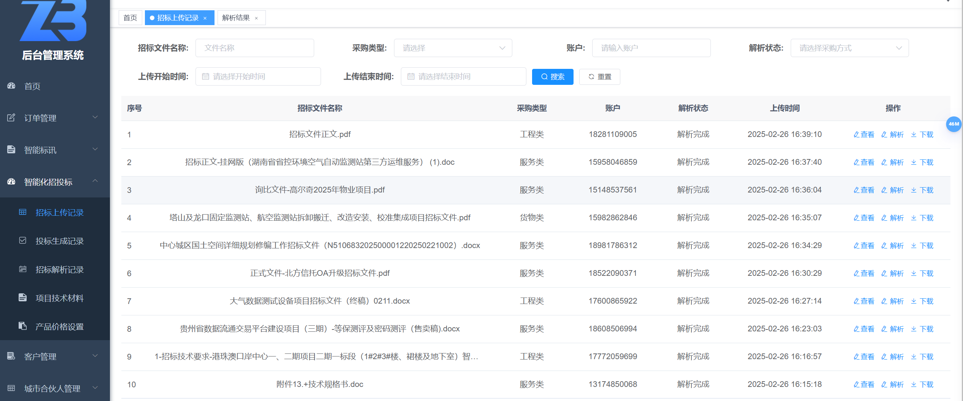Close the 解析结果 tab
Screen dimensions: 963x401
(256, 18)
